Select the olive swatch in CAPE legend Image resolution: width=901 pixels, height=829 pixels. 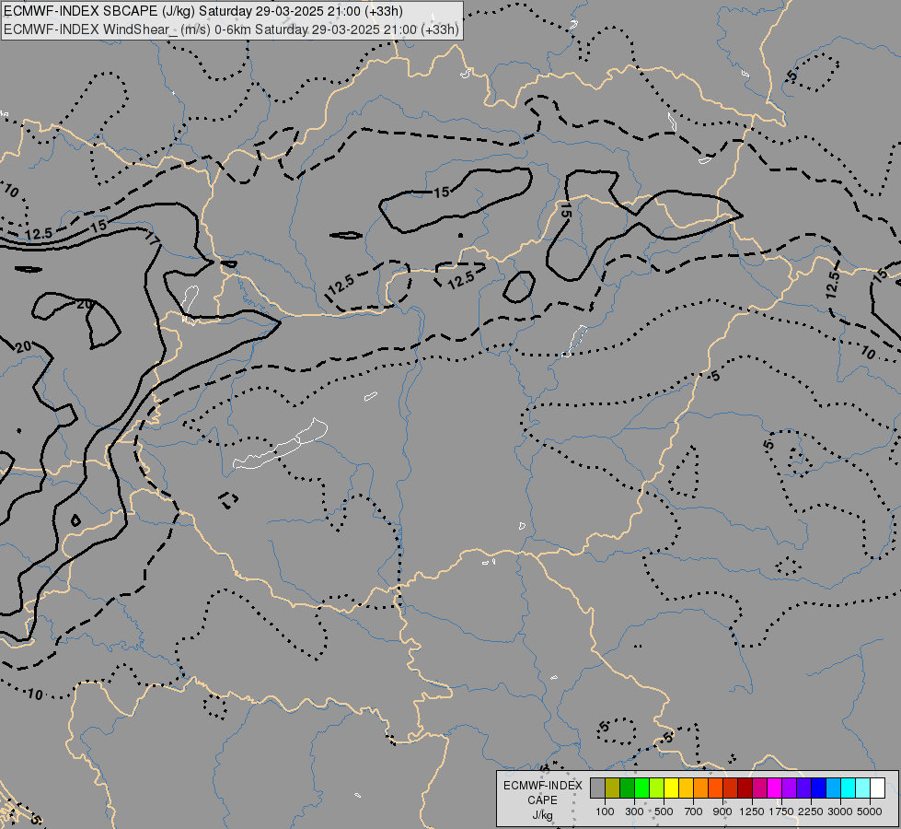tap(613, 788)
